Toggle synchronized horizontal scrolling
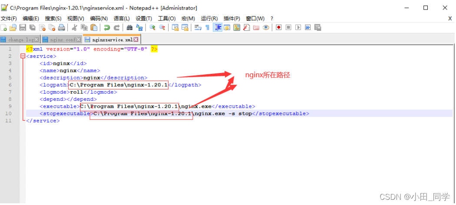Screen dimensions: 456x205 point(185,28)
